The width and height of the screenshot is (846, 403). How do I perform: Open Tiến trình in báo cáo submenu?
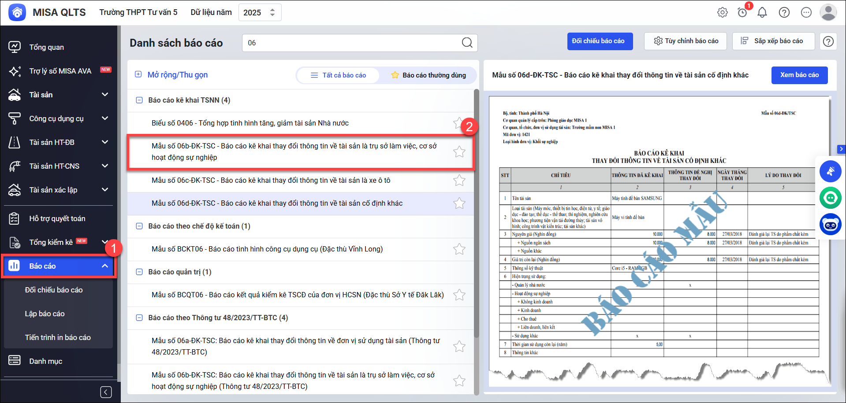pos(59,337)
